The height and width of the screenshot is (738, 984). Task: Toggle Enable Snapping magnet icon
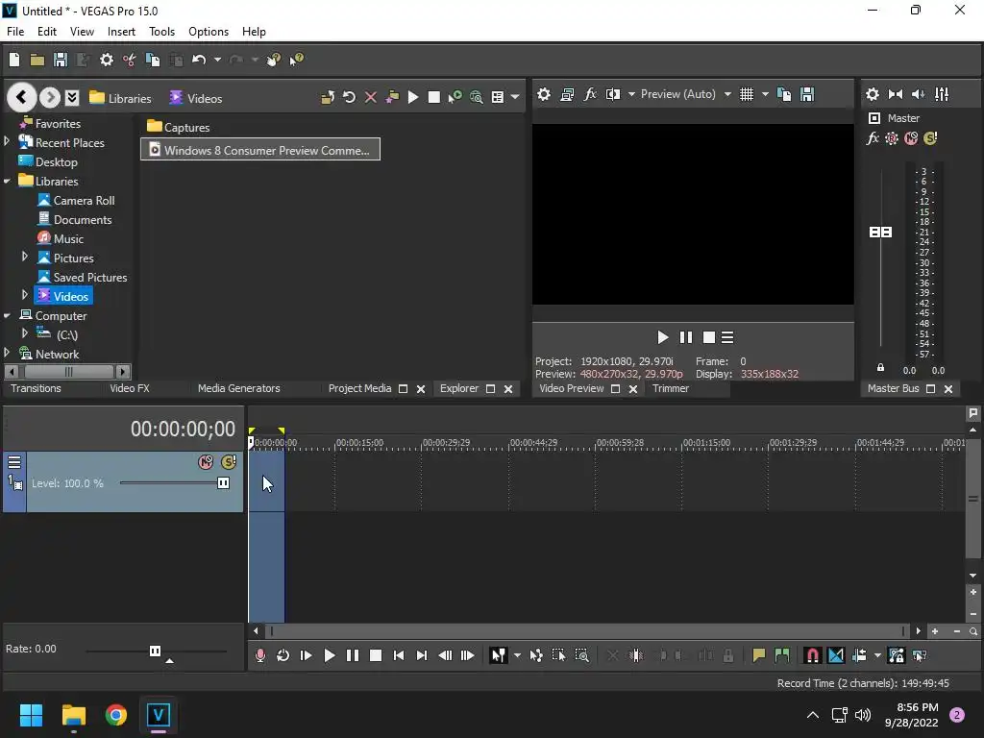pyautogui.click(x=812, y=655)
